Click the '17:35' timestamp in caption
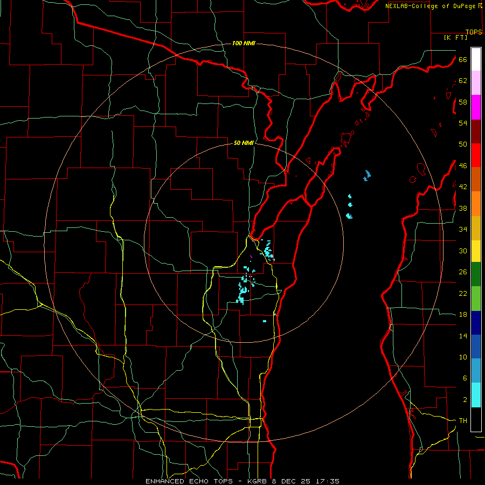Viewport: 485px width, 485px height. [328, 481]
